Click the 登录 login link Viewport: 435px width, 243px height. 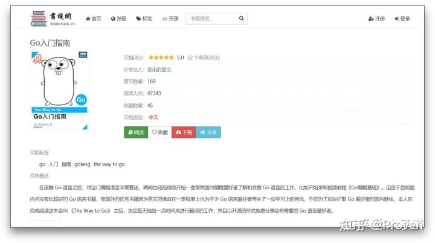point(402,19)
